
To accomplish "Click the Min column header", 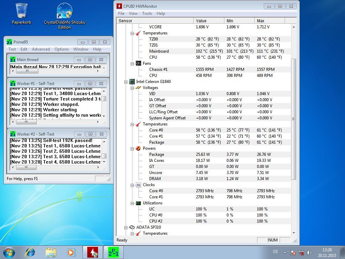I will pyautogui.click(x=240, y=21).
